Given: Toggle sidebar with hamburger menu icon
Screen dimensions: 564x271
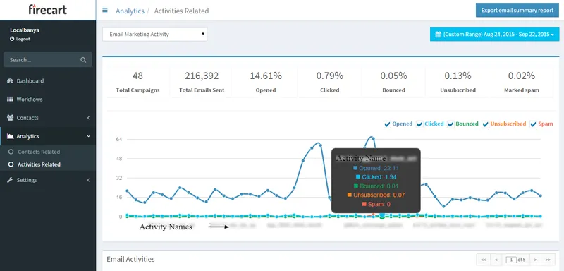Looking at the screenshot, I should coord(105,11).
